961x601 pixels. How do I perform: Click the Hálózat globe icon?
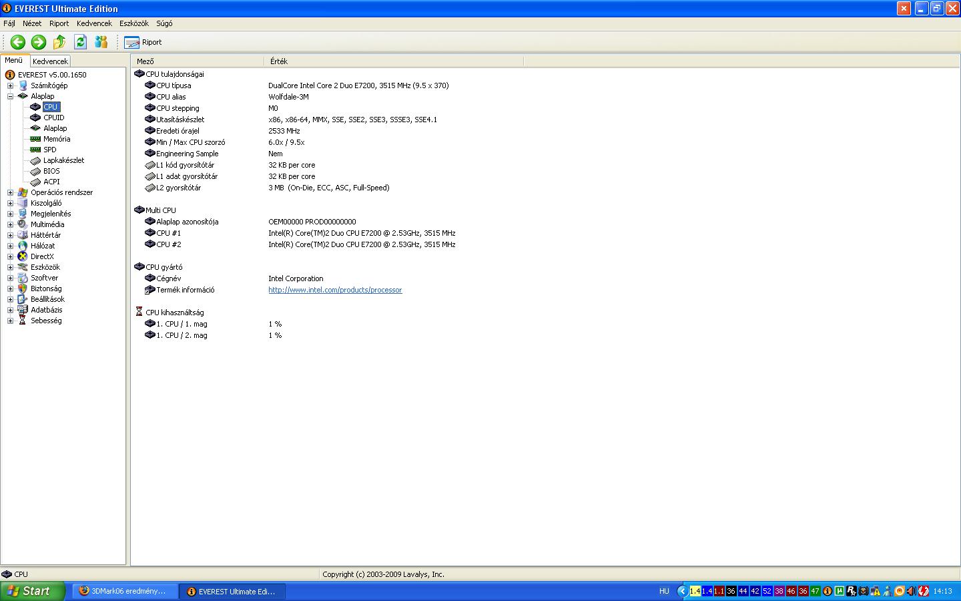pyautogui.click(x=23, y=246)
